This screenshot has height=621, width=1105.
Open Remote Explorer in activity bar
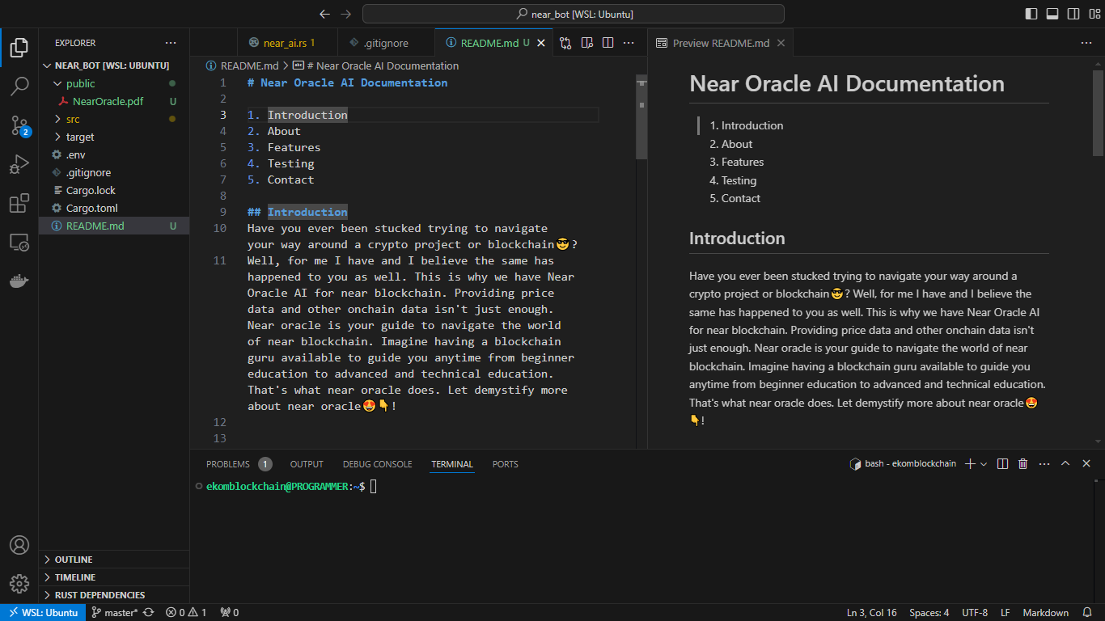(19, 242)
